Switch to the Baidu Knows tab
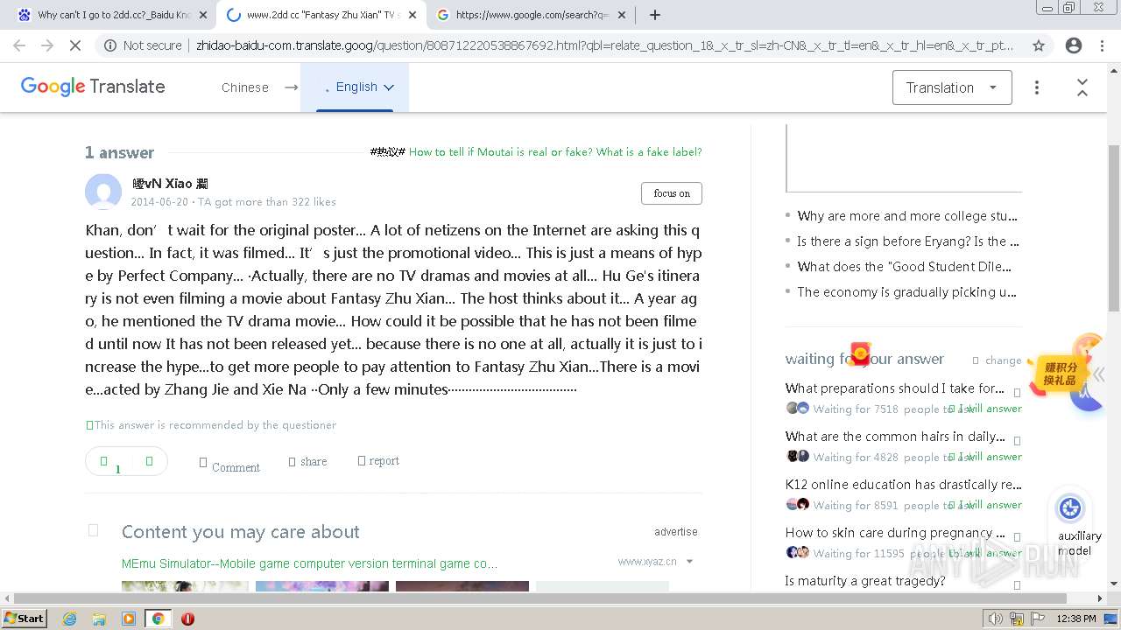1121x630 pixels. 114,15
